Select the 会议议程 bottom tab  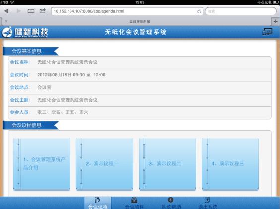pyautogui.click(x=98, y=203)
